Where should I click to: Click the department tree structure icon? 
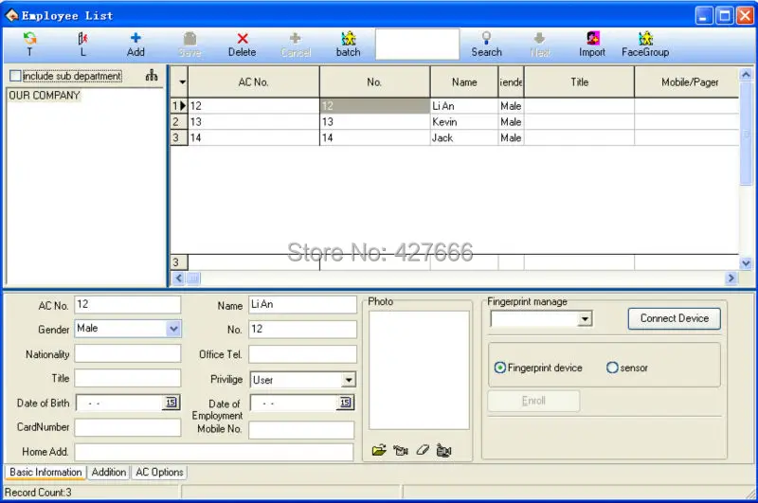pos(152,75)
